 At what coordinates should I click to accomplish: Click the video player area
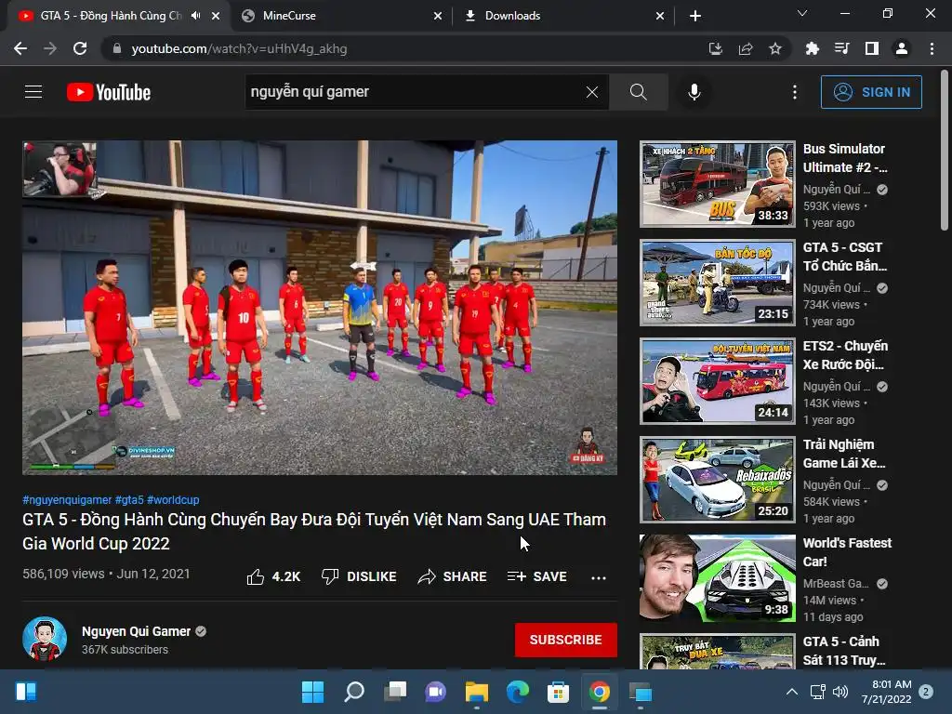pos(320,308)
